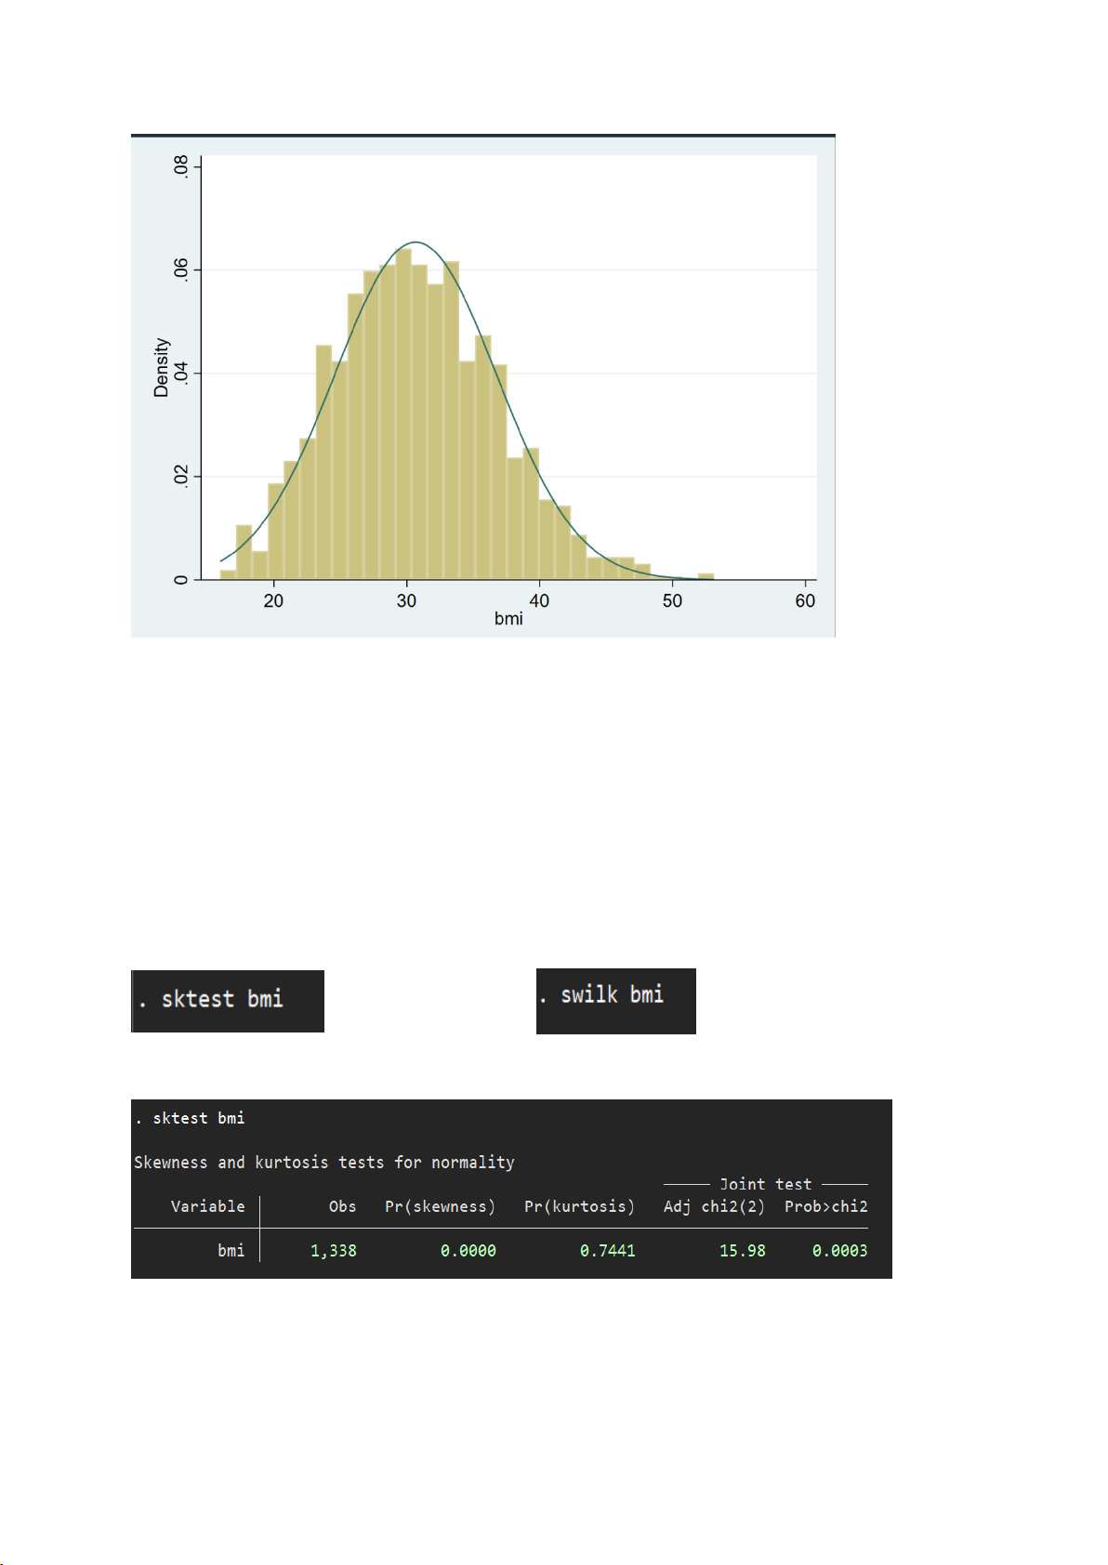
Task: Click the y-axis tick label .08
Action: click(x=181, y=166)
